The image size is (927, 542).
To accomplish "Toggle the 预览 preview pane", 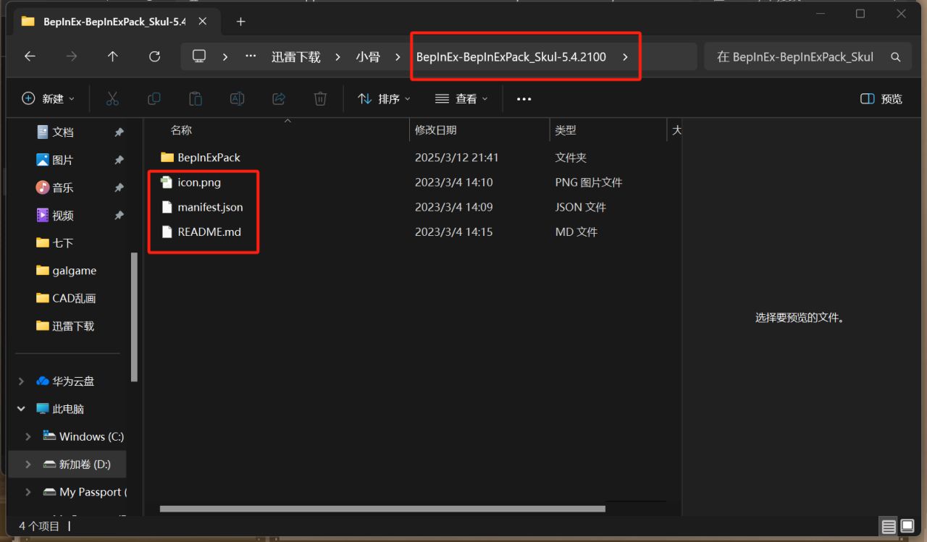I will click(x=881, y=99).
